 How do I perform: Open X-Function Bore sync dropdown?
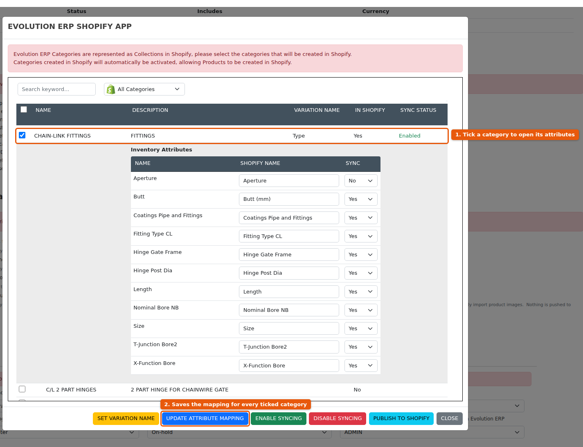[361, 366]
